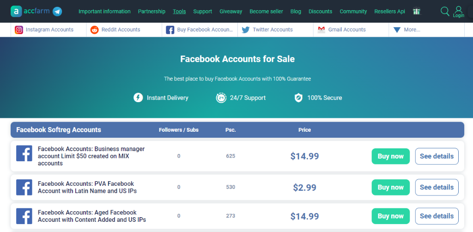Image resolution: width=473 pixels, height=232 pixels.
Task: Click the Twitter bird icon
Action: pos(246,30)
